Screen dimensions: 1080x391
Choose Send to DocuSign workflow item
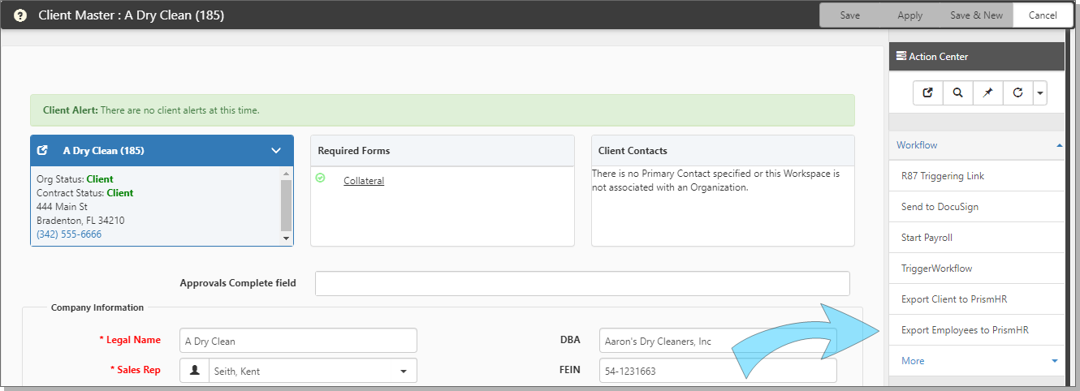point(977,207)
